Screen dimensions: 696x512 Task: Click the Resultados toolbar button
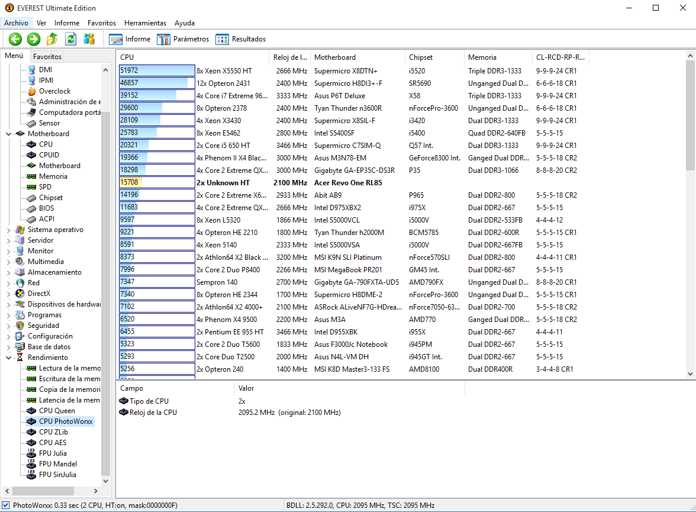tap(240, 39)
